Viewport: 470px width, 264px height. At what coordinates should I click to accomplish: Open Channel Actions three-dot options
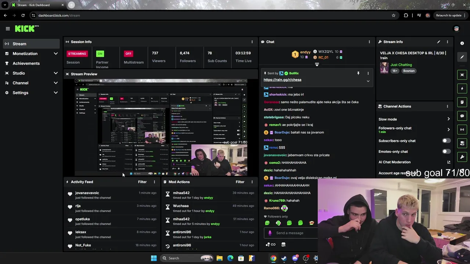[447, 106]
